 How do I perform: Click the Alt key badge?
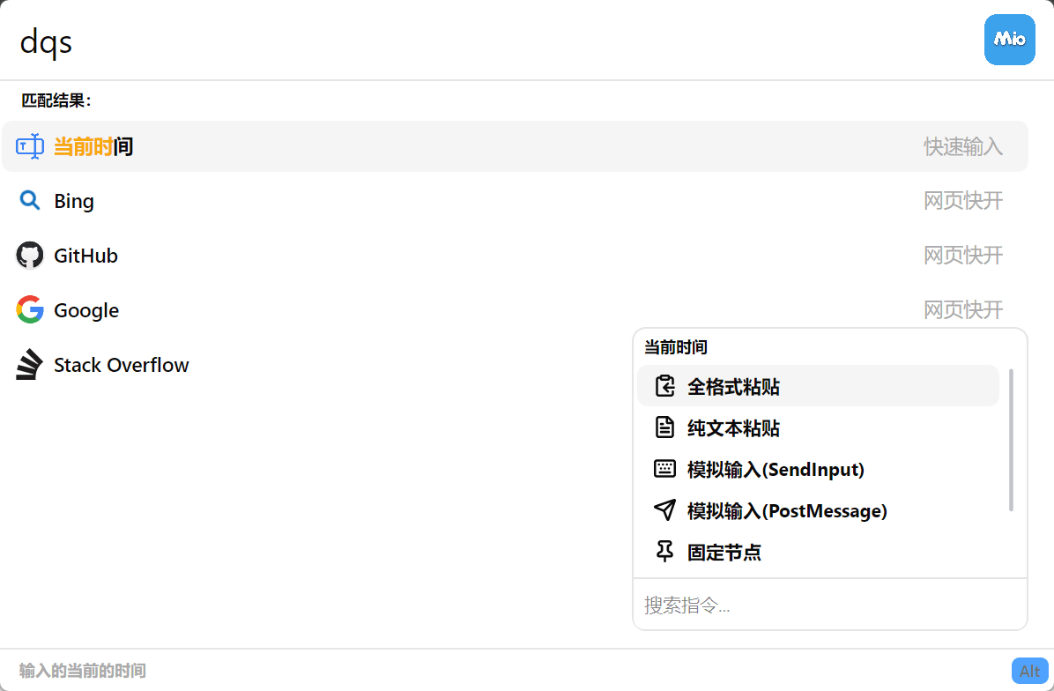point(1030,671)
